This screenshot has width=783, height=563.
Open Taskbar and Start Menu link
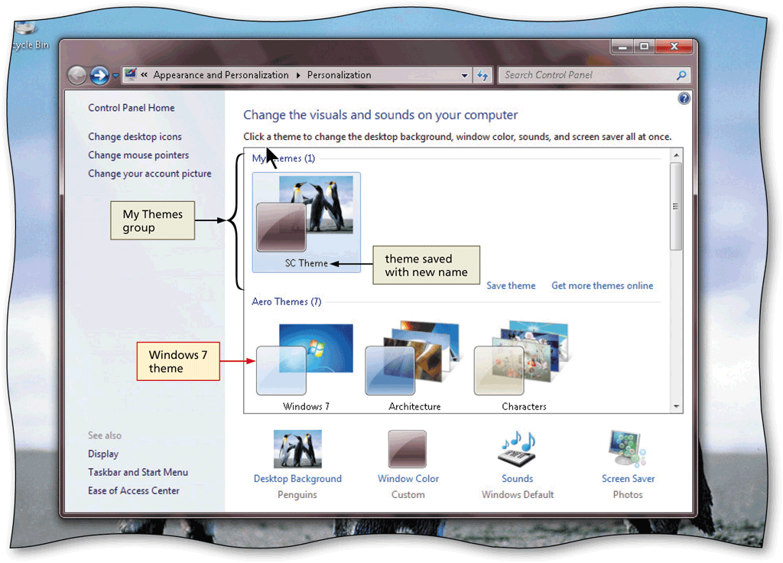point(138,473)
